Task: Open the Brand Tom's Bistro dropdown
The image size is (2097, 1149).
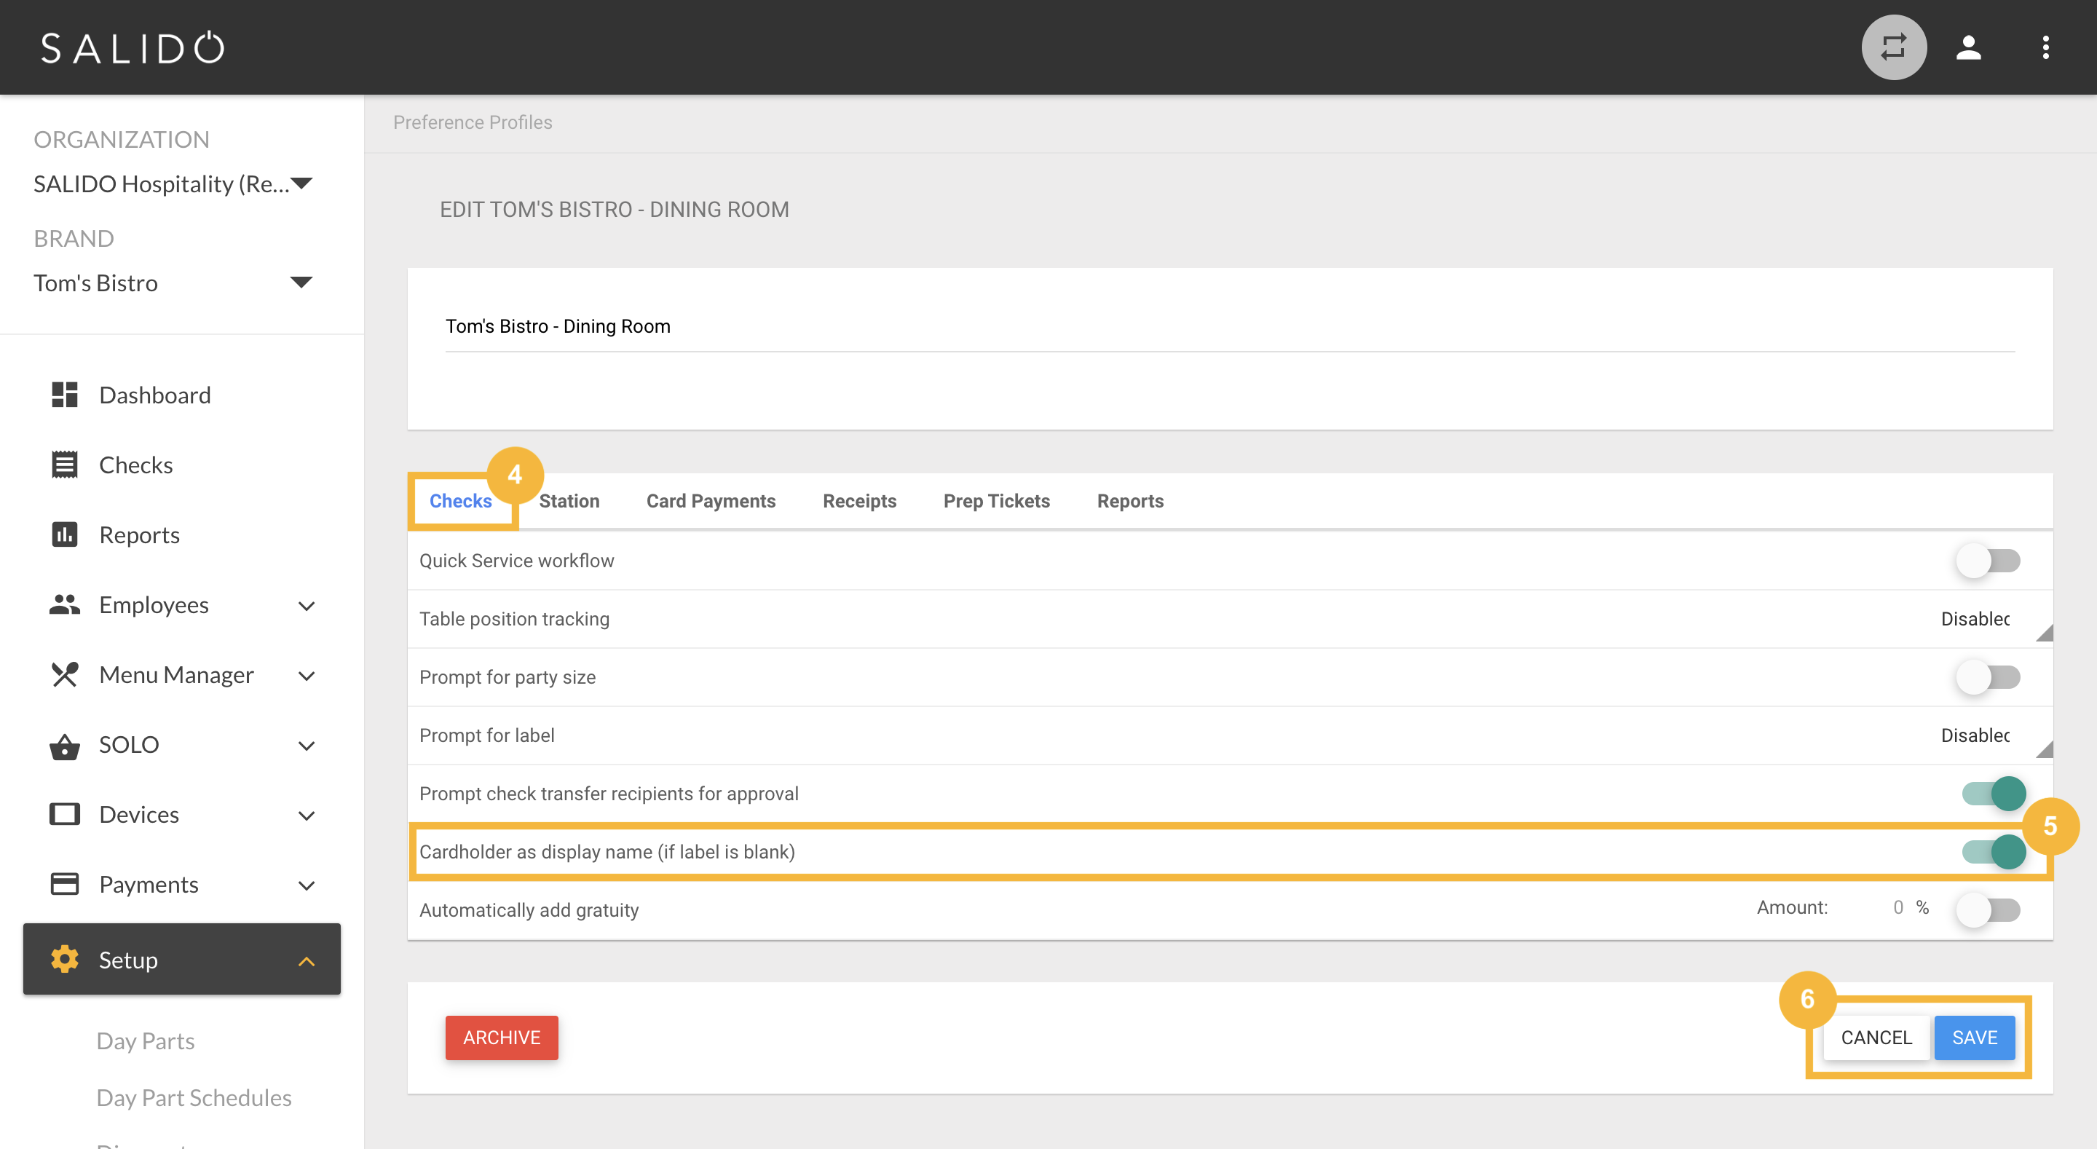Action: [173, 283]
